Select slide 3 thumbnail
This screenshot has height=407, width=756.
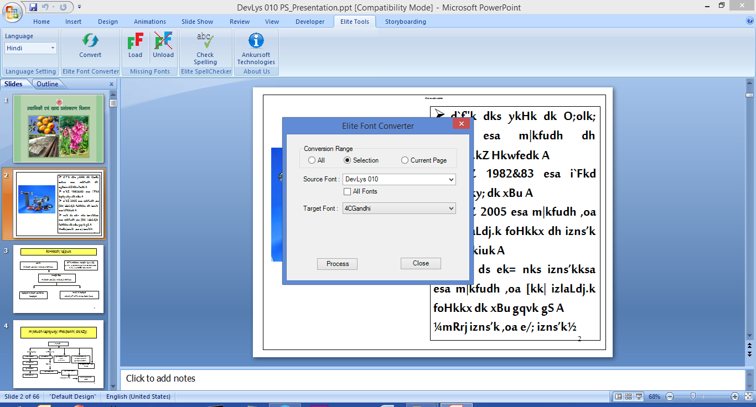pos(58,279)
